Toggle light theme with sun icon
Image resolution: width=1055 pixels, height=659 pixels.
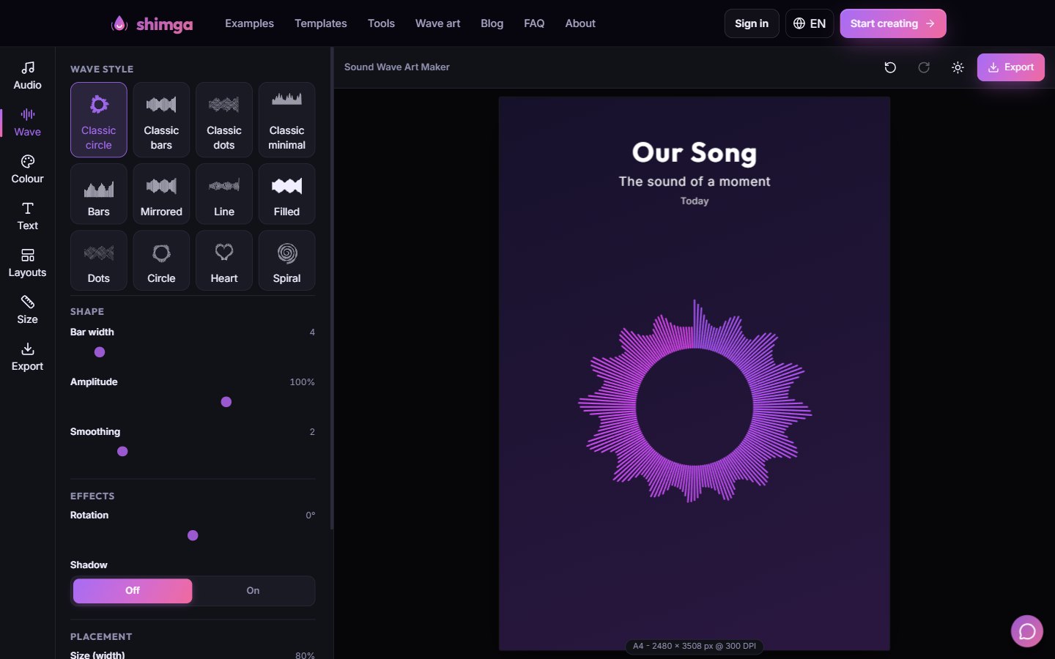pos(958,67)
